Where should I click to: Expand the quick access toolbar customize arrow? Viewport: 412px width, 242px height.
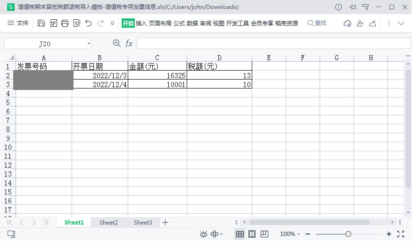[x=112, y=23]
